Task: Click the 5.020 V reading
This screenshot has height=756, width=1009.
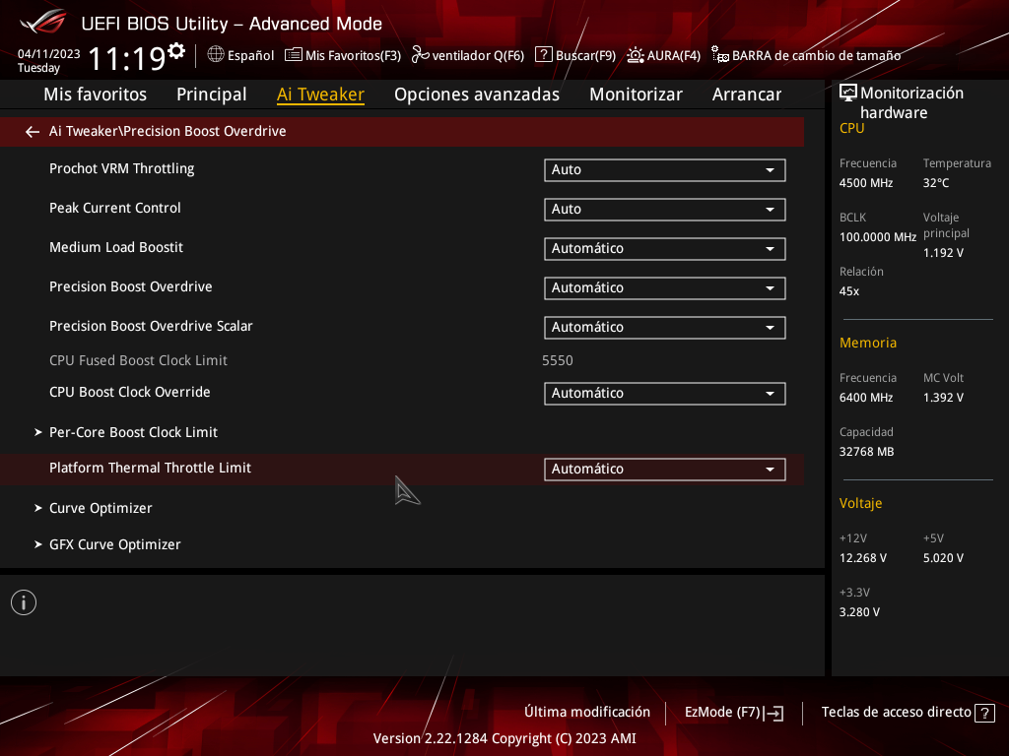Action: coord(943,558)
